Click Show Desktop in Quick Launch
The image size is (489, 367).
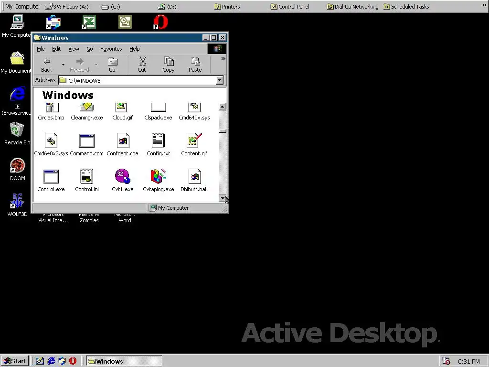40,361
